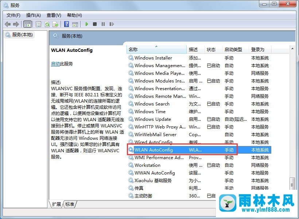299x219 pixels.
Task: Switch to the 标准 tab
Action: pyautogui.click(x=70, y=204)
